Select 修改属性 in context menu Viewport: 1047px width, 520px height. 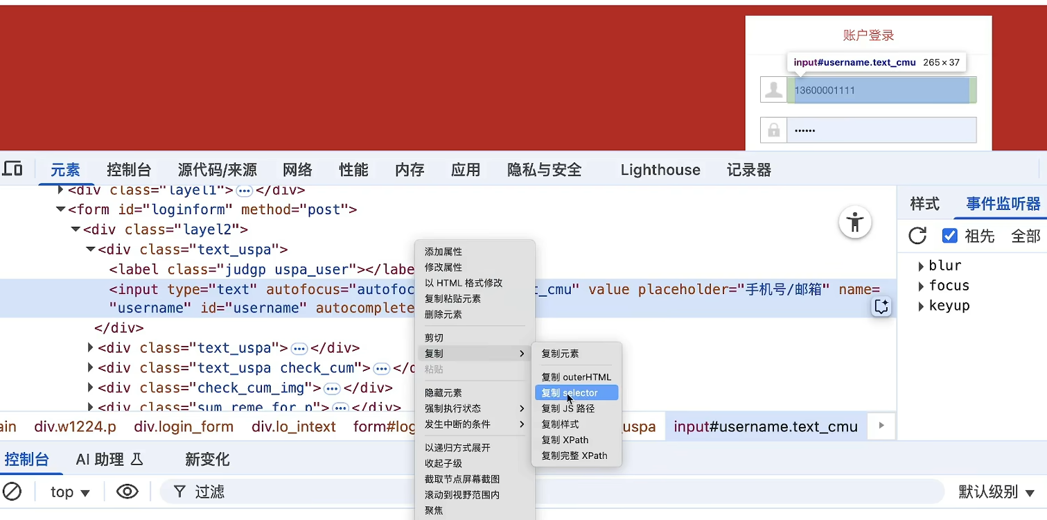[474, 267]
